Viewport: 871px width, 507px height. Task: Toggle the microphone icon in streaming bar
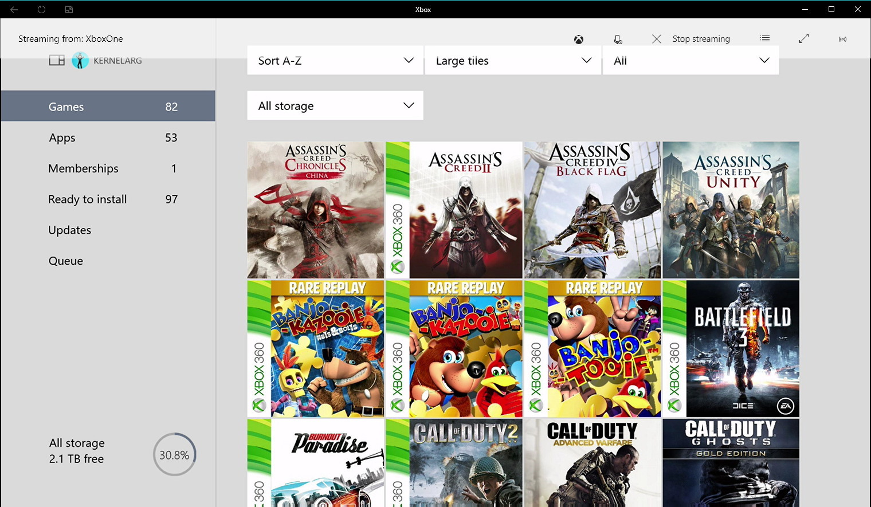point(618,39)
